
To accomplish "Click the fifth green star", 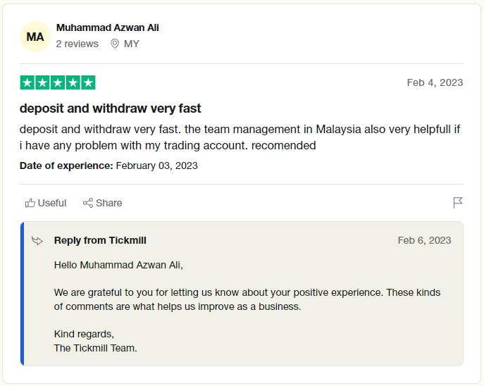I will [88, 82].
